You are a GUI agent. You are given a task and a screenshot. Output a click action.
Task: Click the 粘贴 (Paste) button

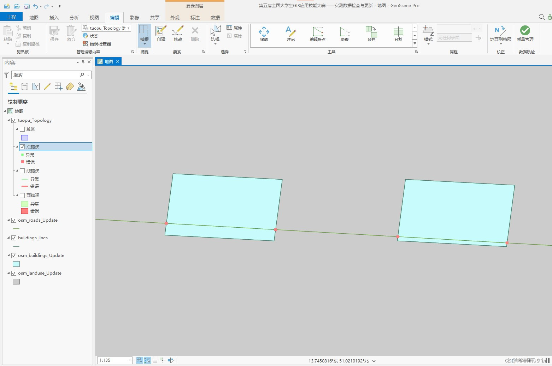(x=8, y=35)
